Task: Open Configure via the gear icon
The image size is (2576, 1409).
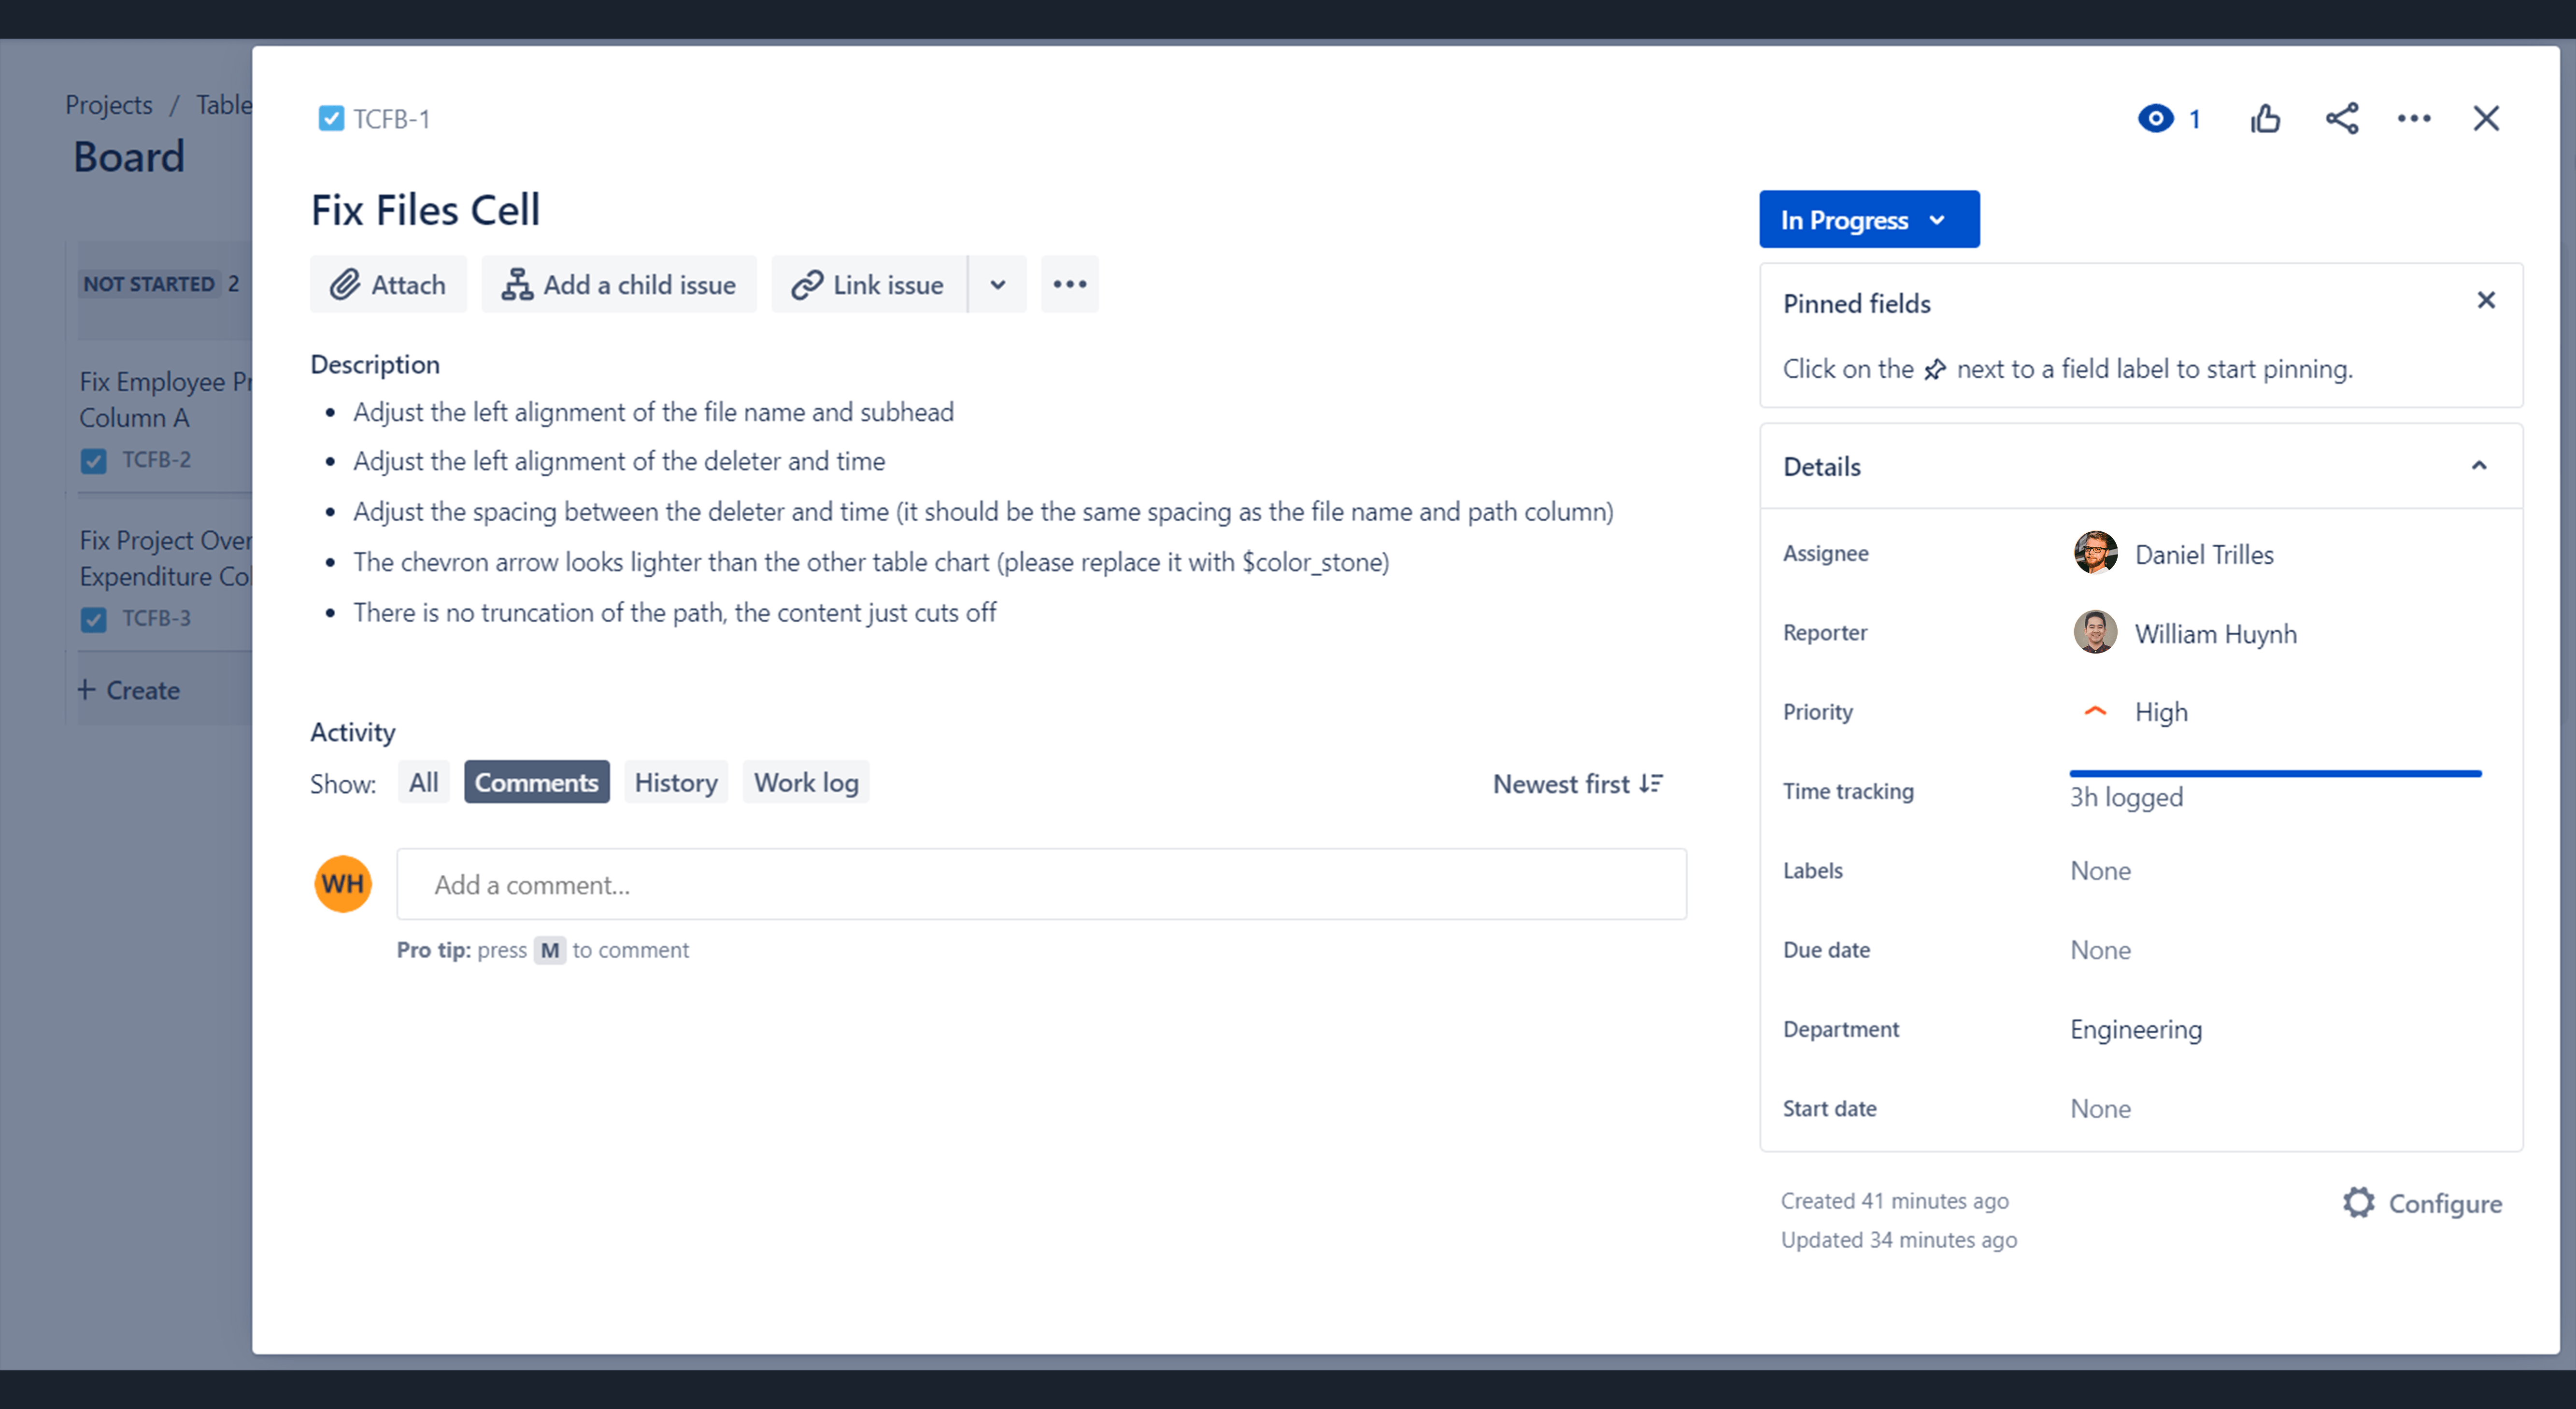Action: click(x=2359, y=1203)
